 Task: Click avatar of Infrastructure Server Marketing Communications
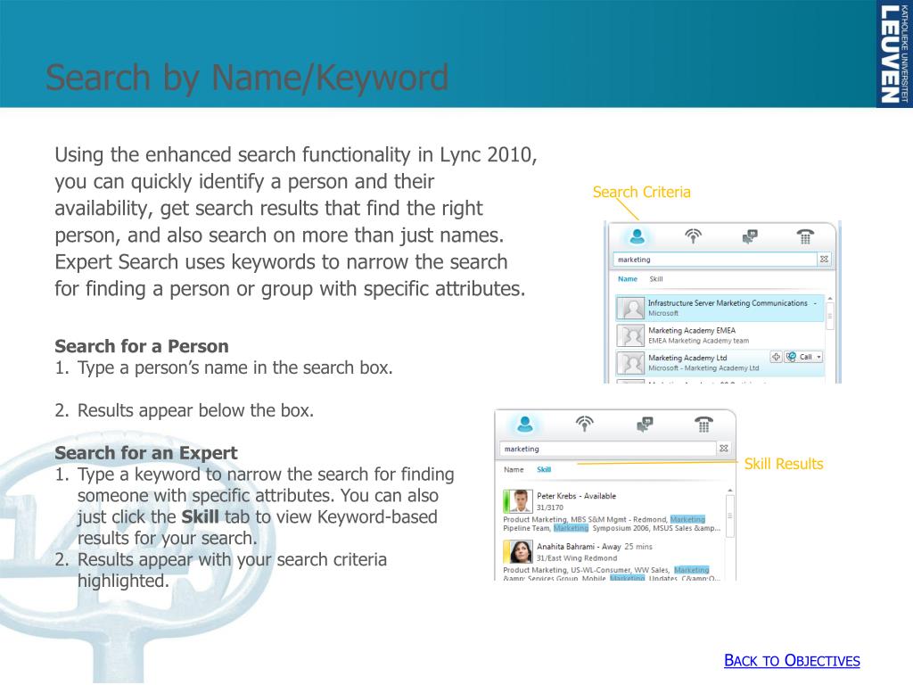coord(630,308)
